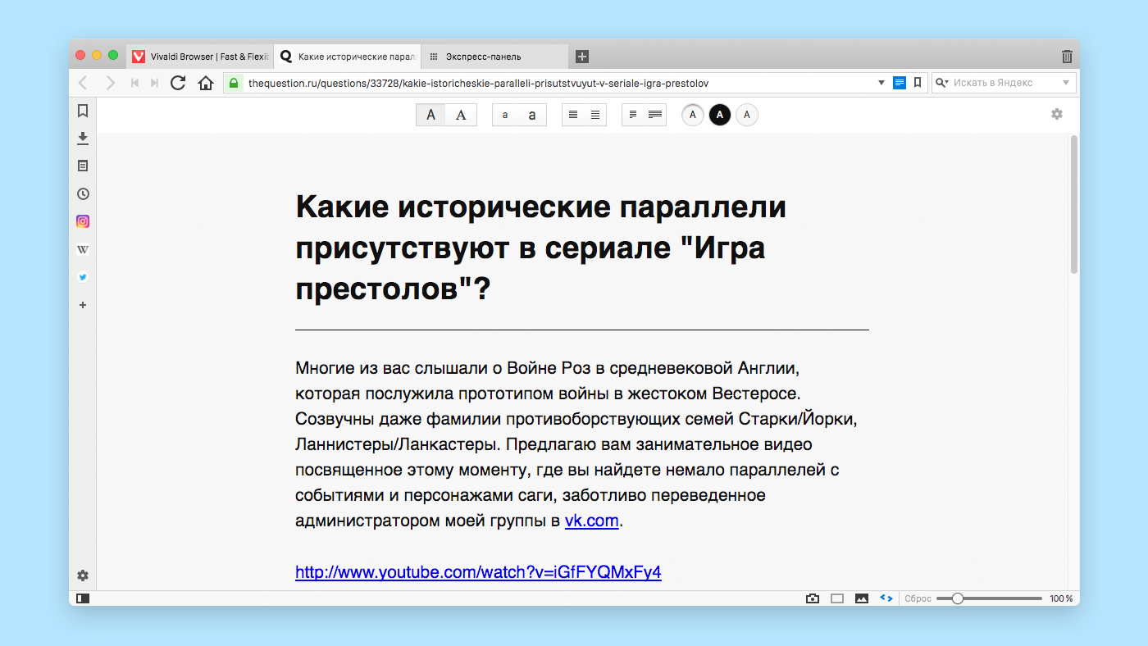Viewport: 1148px width, 646px height.
Task: Open the search engine selector dropdown
Action: point(942,83)
